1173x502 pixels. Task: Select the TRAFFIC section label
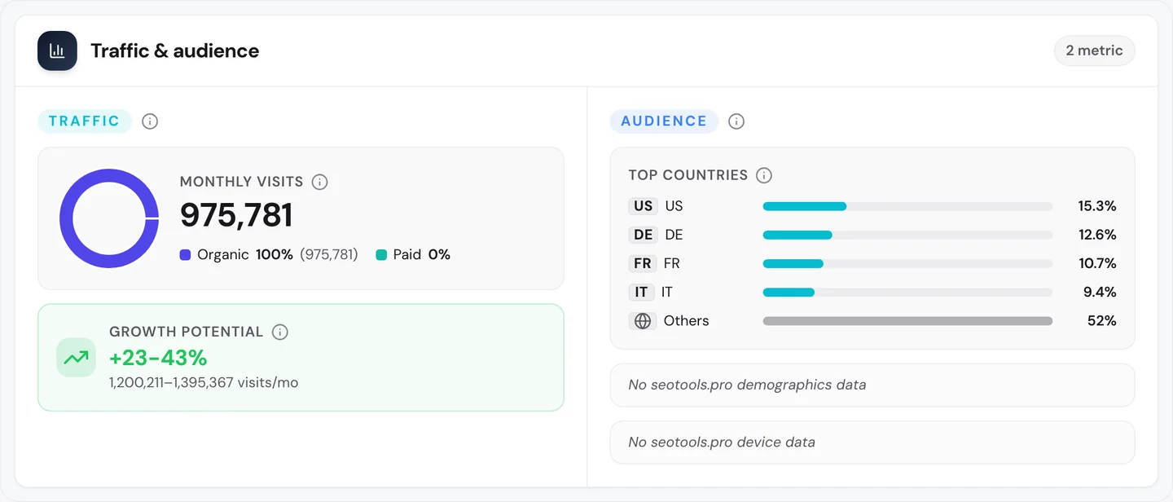[84, 121]
